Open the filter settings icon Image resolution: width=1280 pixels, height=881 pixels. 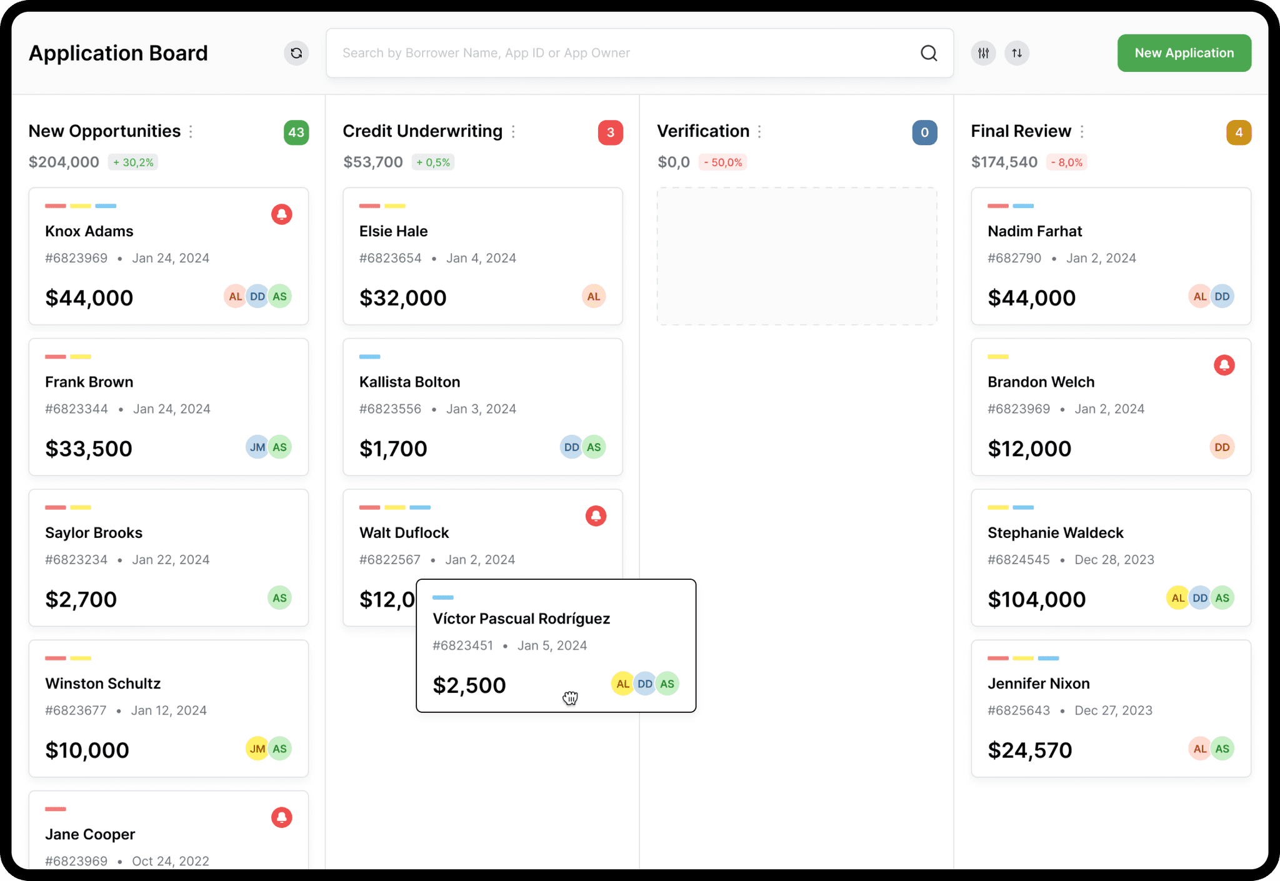pos(983,53)
